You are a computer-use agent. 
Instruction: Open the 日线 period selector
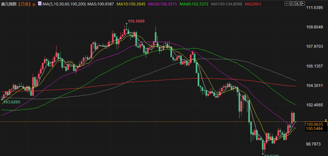25,4
